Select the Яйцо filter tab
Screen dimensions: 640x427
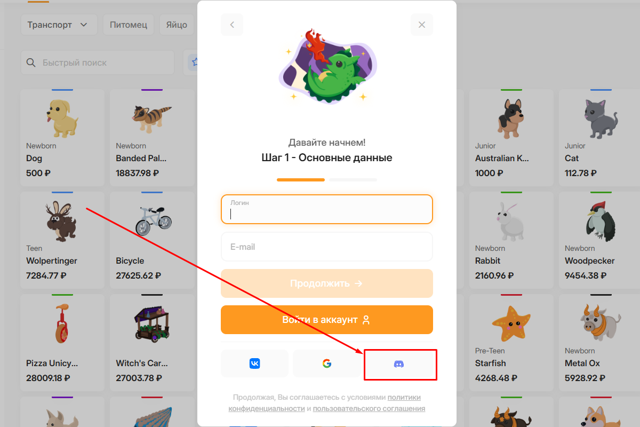[x=177, y=25]
